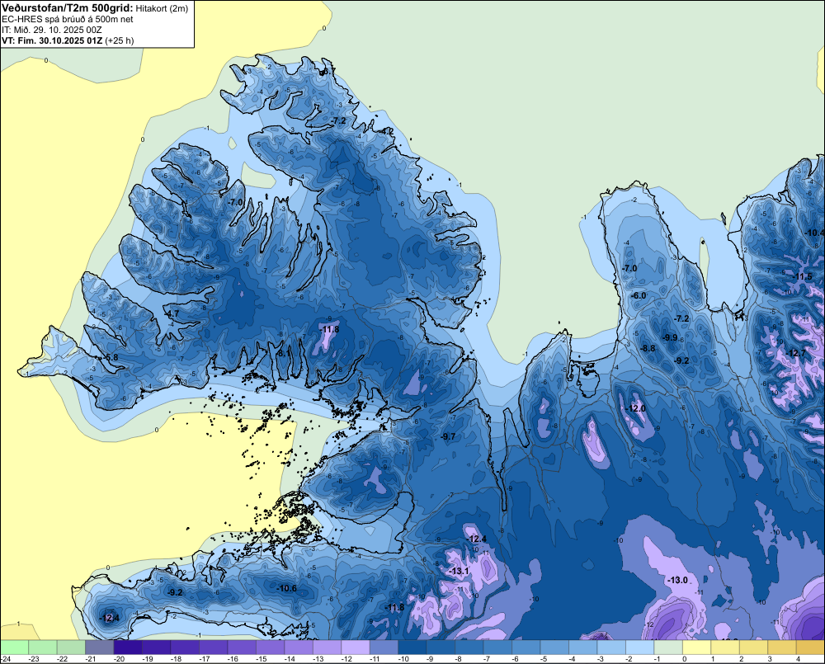Select the pale green-grey legend swatch at -1
Viewport: 825px width, 664px height.
pyautogui.click(x=667, y=647)
